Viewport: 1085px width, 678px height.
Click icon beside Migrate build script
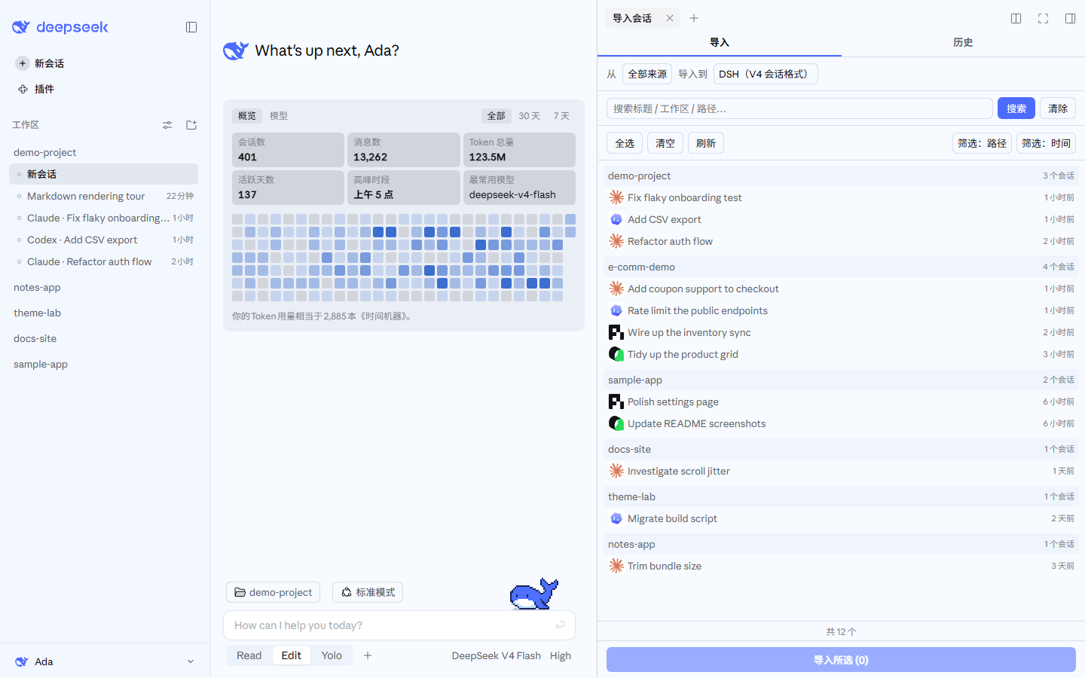[x=616, y=518]
